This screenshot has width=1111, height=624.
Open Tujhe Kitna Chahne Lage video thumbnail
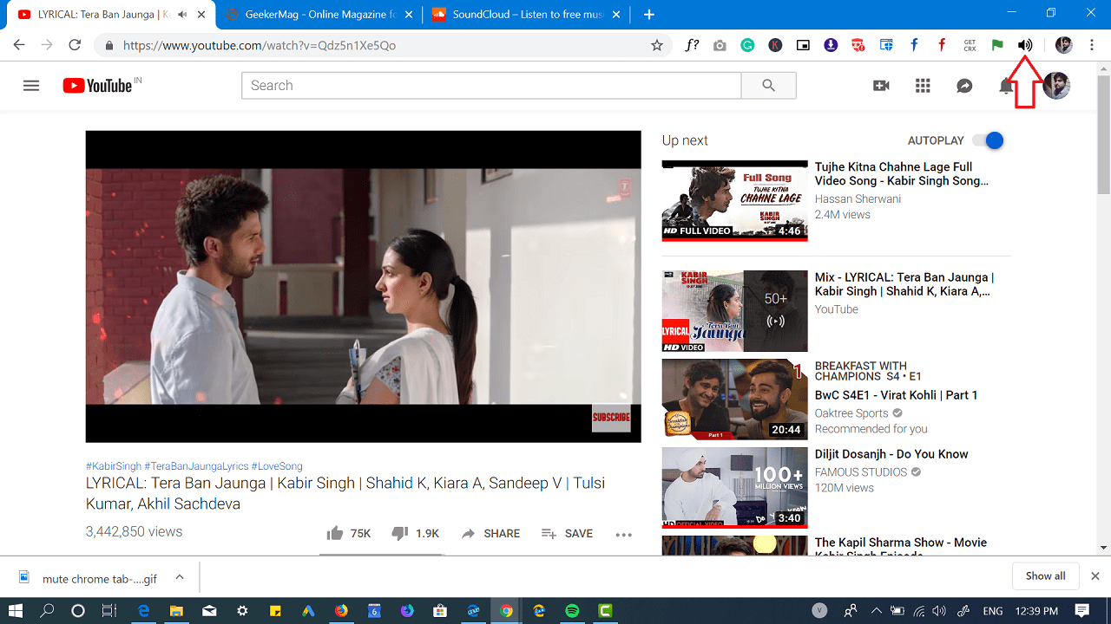tap(734, 200)
